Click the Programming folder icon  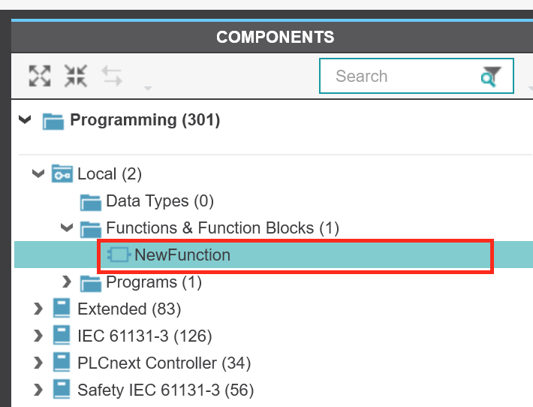point(53,121)
